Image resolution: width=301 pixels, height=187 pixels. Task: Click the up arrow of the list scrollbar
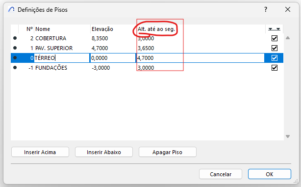288,38
